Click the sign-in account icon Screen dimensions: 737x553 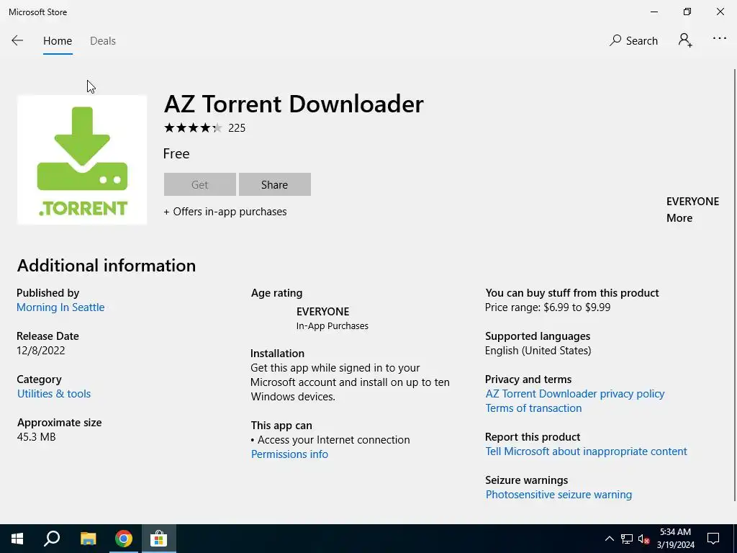click(685, 40)
